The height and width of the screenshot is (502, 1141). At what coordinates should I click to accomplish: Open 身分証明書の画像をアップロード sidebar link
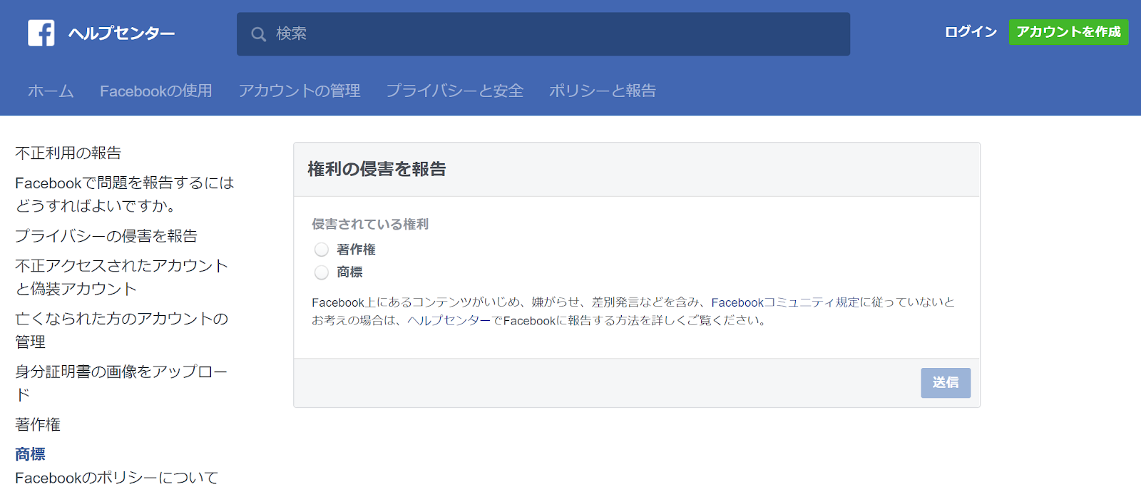[x=121, y=382]
